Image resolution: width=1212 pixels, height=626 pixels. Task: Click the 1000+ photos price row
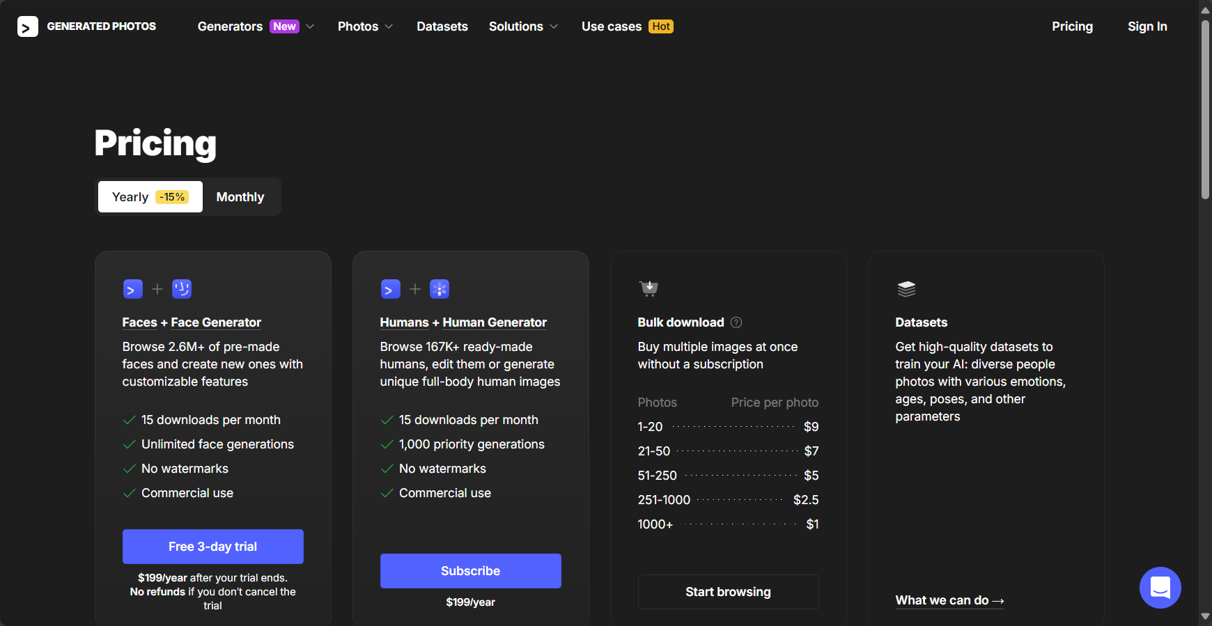(728, 524)
